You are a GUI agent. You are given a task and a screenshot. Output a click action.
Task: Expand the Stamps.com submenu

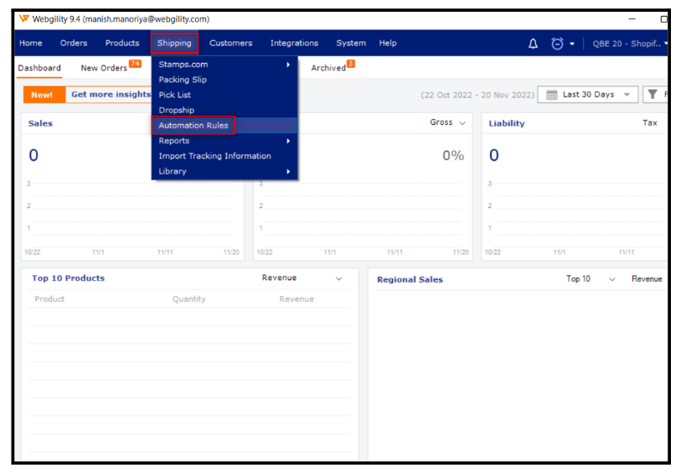[288, 65]
